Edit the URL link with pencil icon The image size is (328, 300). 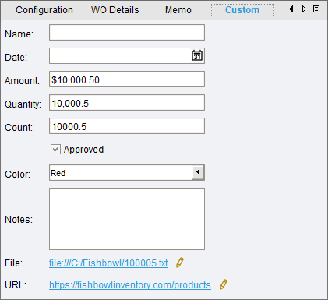pyautogui.click(x=224, y=284)
